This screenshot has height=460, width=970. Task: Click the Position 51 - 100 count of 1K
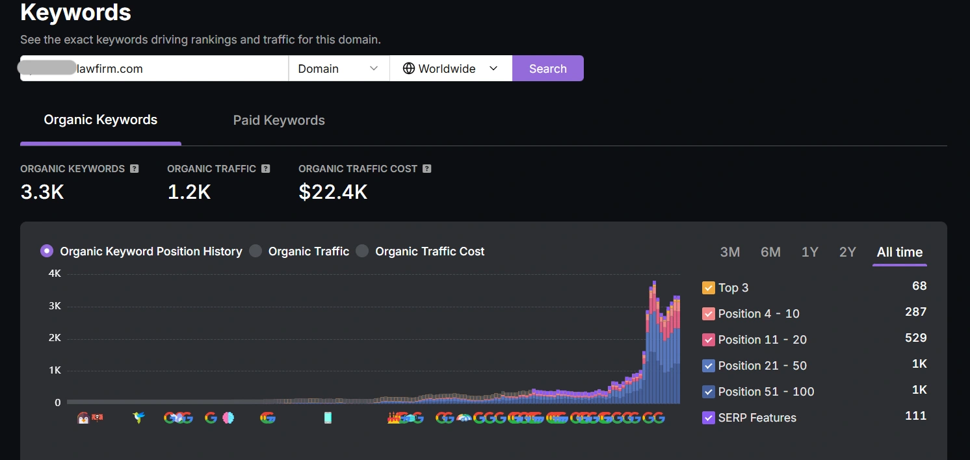(919, 390)
